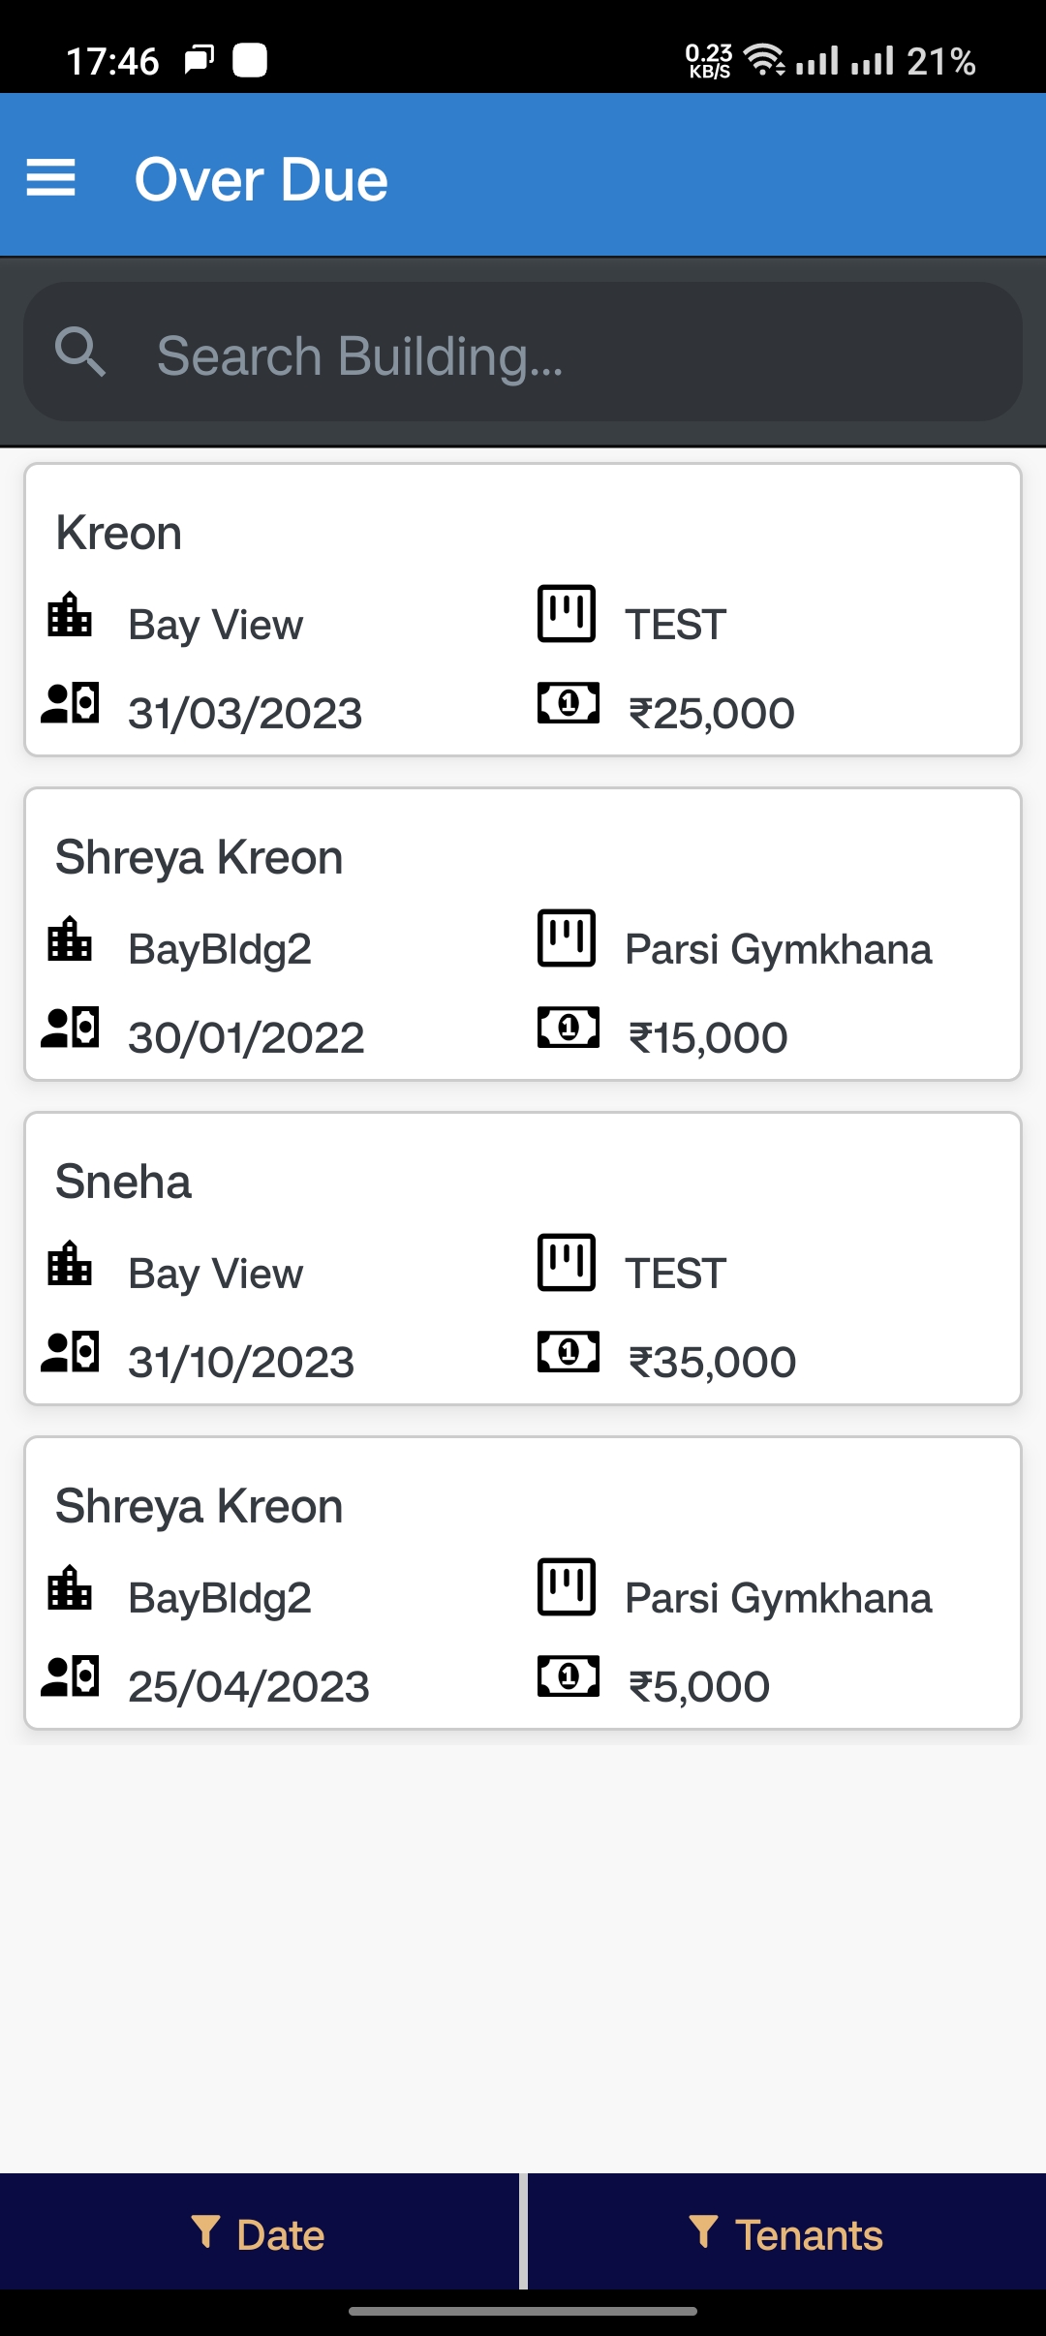The width and height of the screenshot is (1046, 2336).
Task: Tap the search magnifier icon
Action: (x=79, y=352)
